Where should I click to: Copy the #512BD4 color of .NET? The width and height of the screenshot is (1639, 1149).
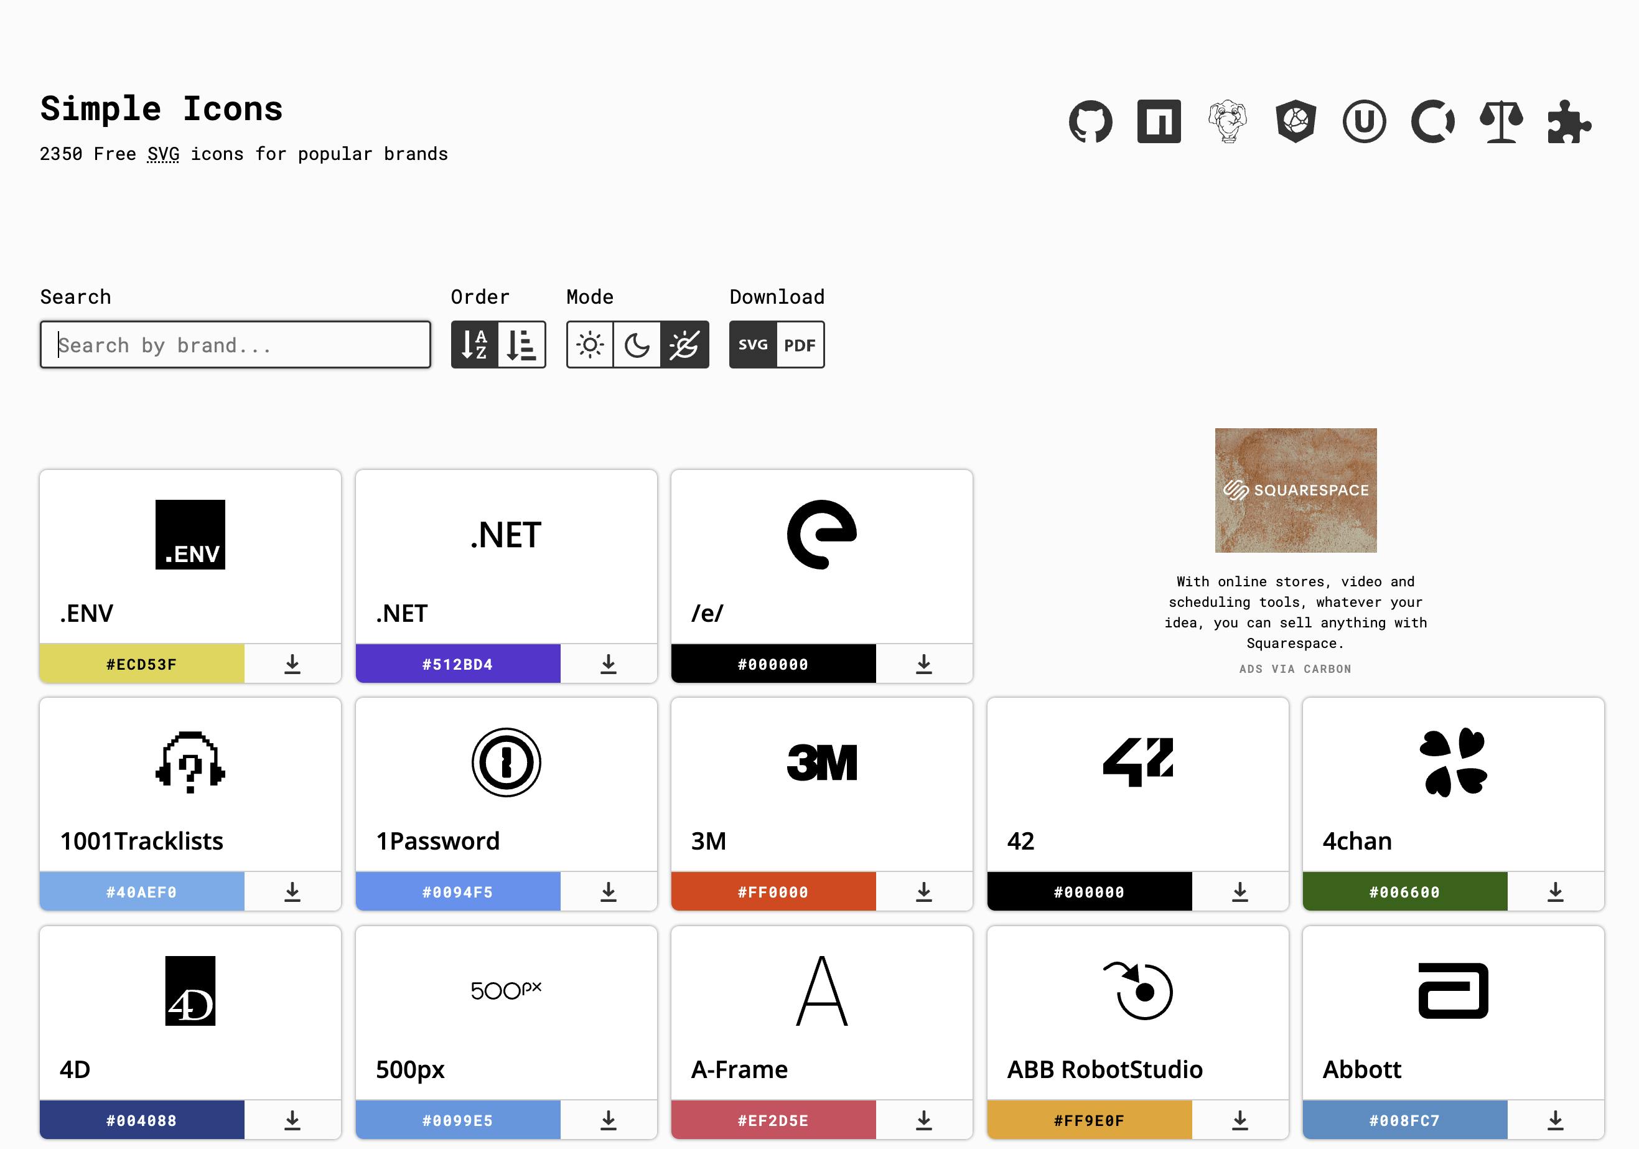coord(457,664)
